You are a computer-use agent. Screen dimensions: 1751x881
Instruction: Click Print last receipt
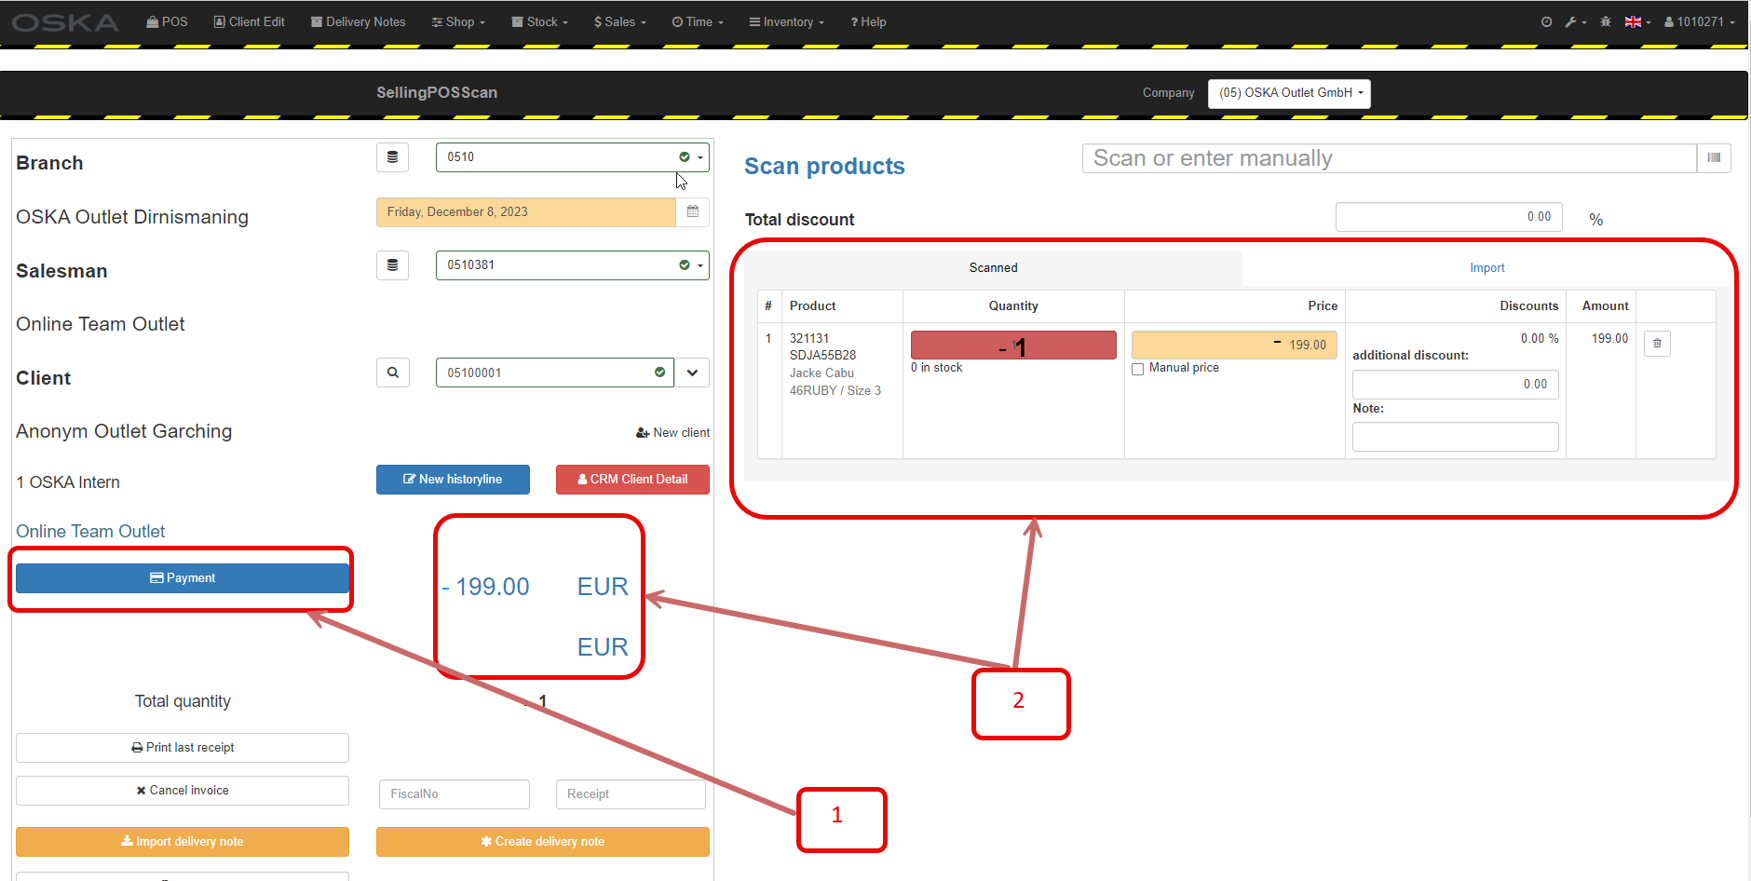(183, 748)
